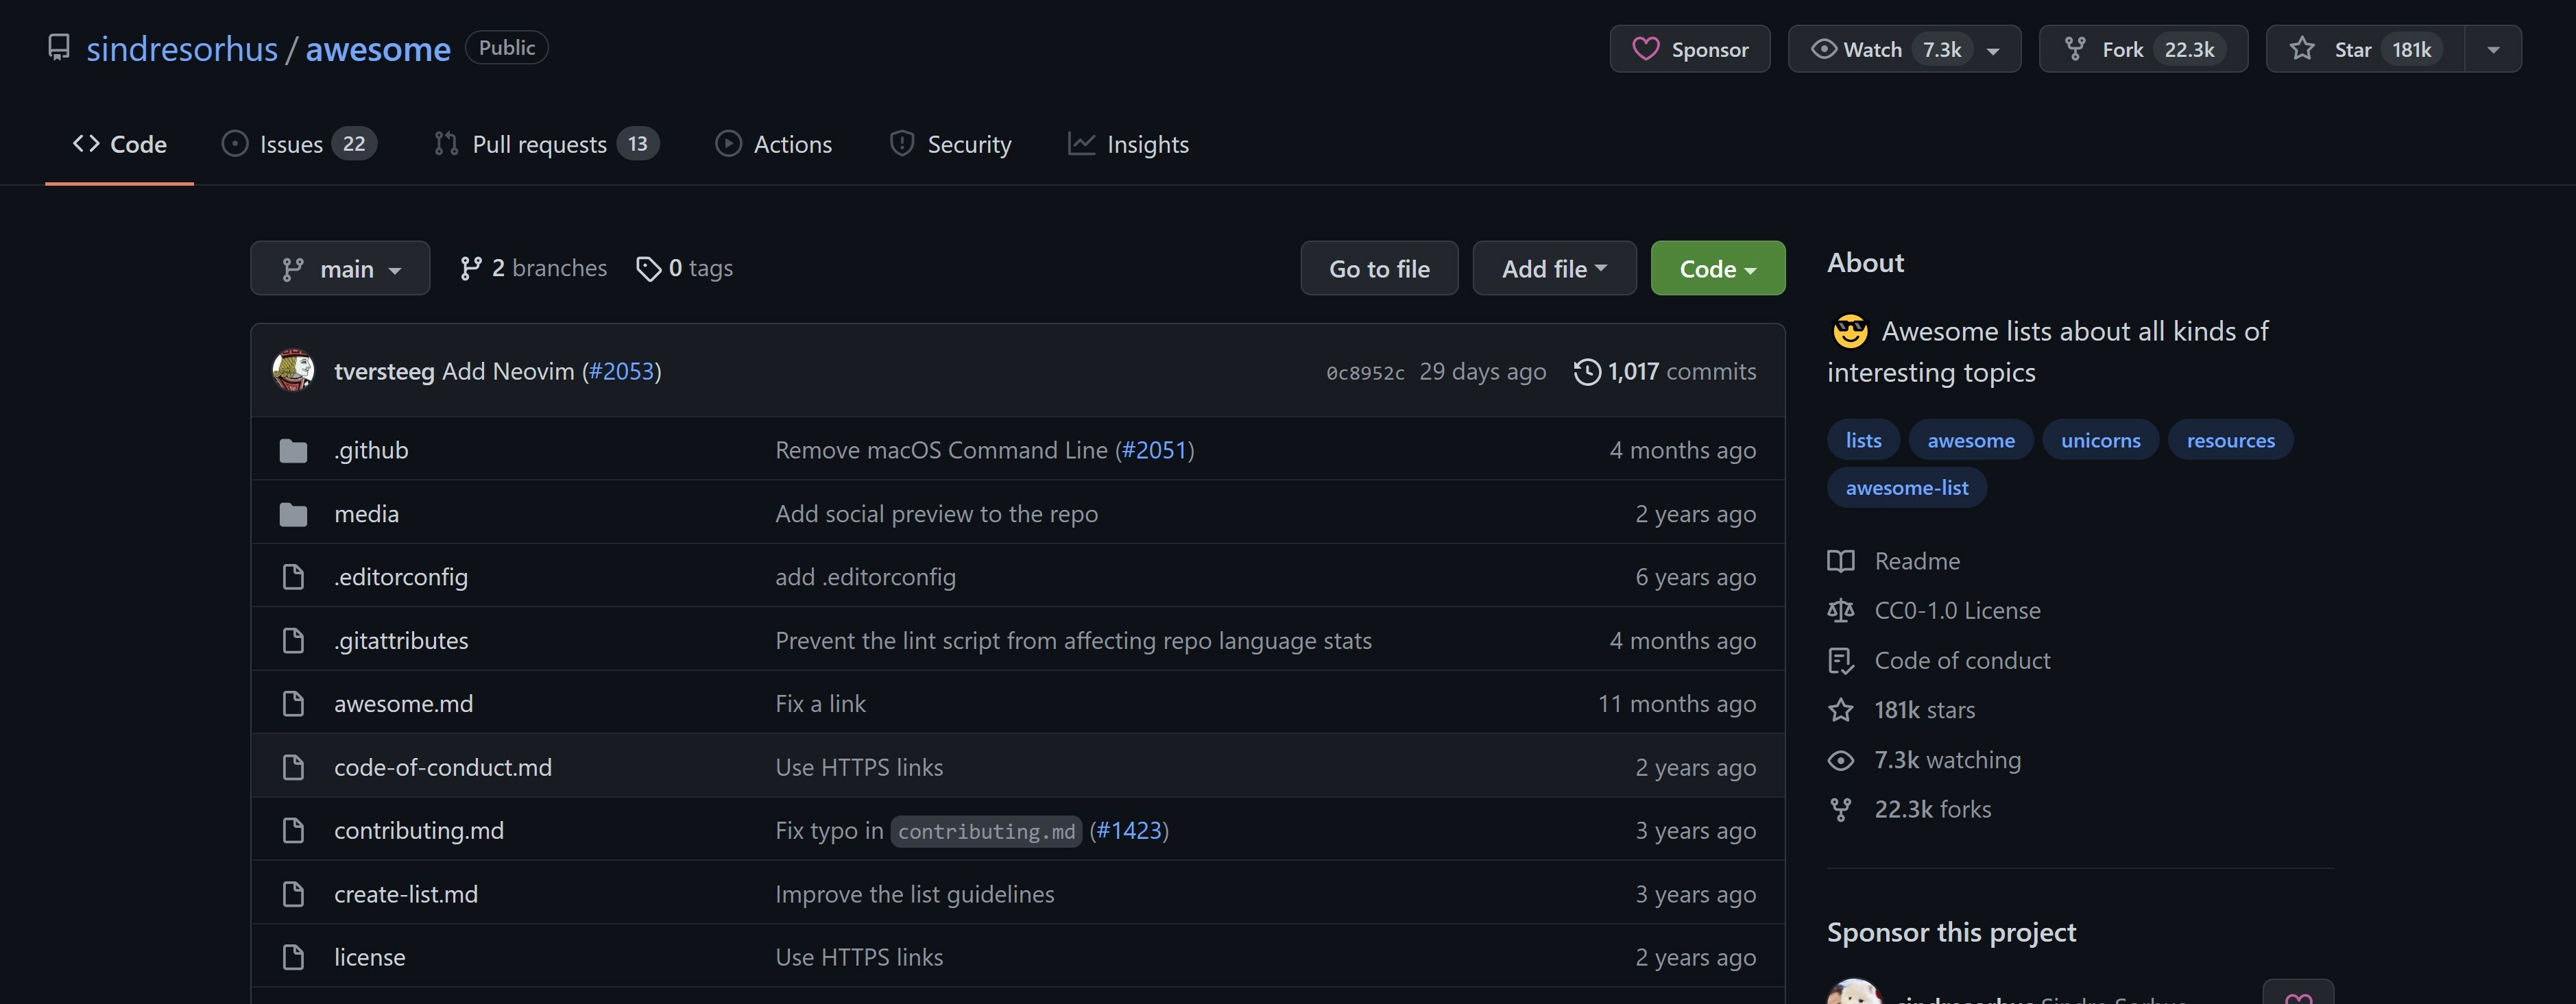Open the awesome.md file name

(403, 703)
